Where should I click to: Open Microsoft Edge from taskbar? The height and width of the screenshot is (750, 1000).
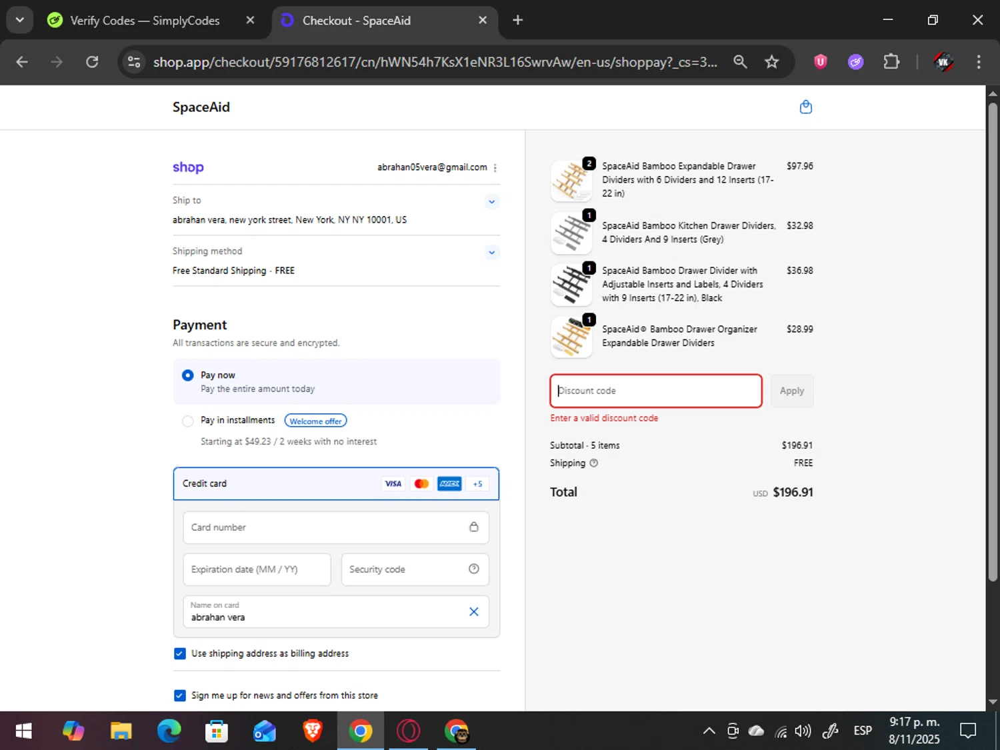point(169,731)
